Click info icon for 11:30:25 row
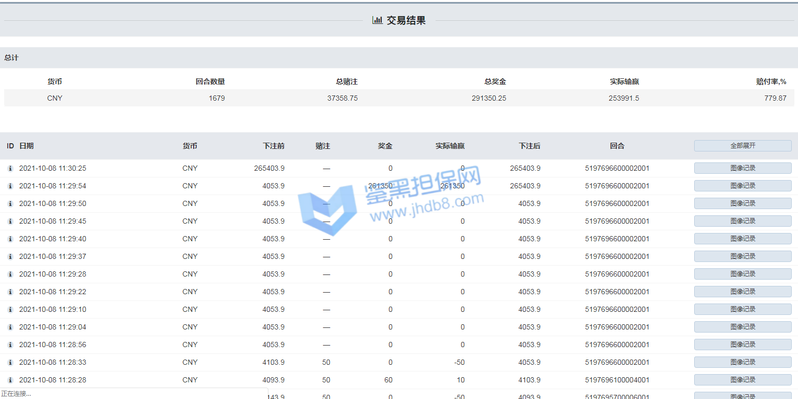 [10, 168]
